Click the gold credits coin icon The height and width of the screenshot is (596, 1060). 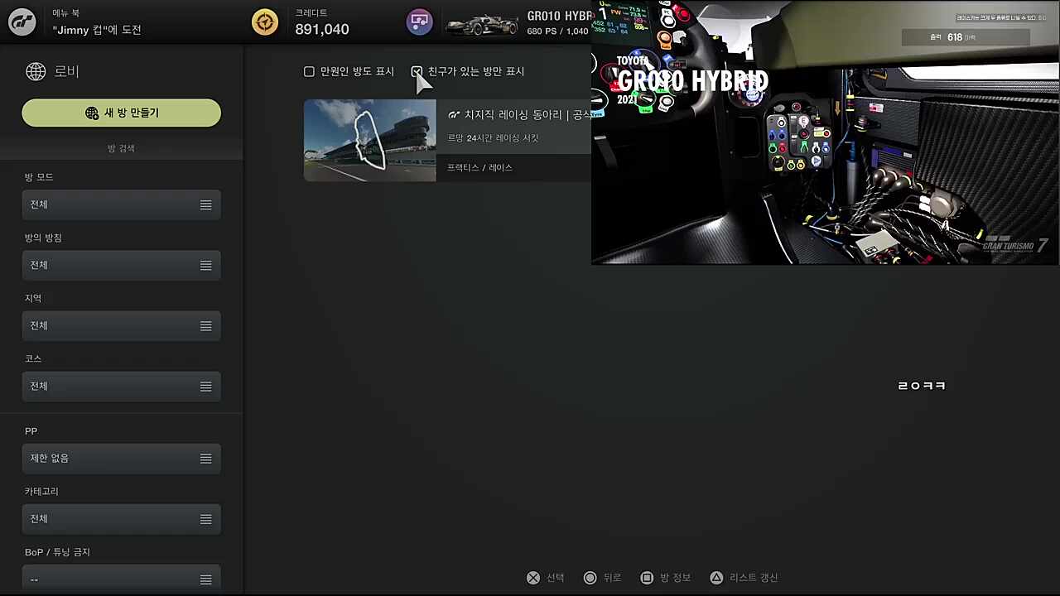[x=265, y=22]
